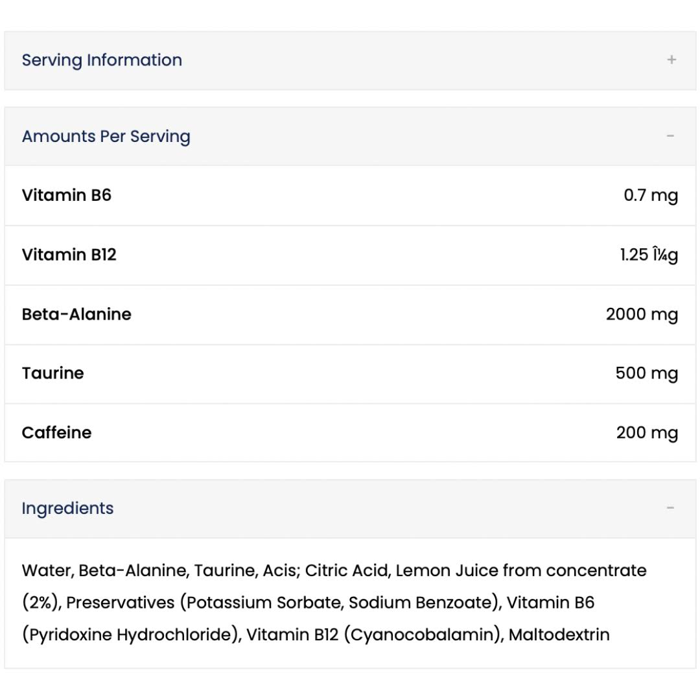The image size is (700, 700).
Task: Expand Serving Information with the plus icon
Action: pyautogui.click(x=671, y=60)
